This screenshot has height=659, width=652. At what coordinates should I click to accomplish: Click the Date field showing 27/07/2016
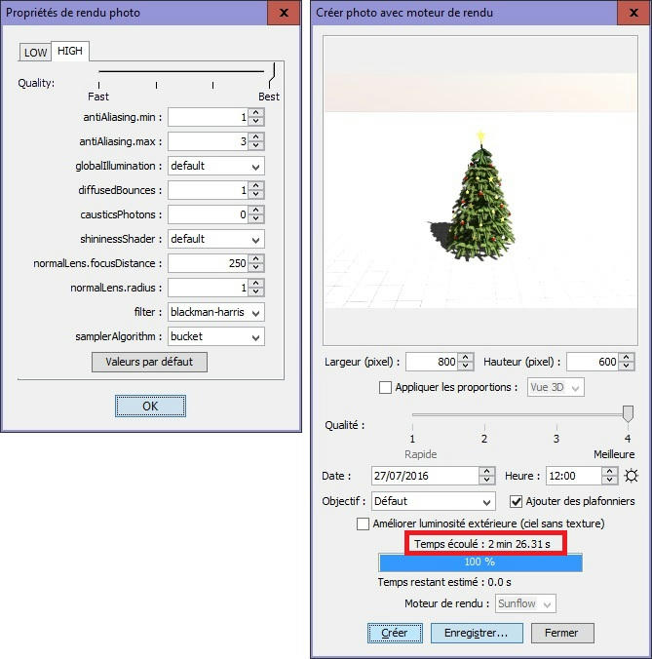pyautogui.click(x=426, y=476)
